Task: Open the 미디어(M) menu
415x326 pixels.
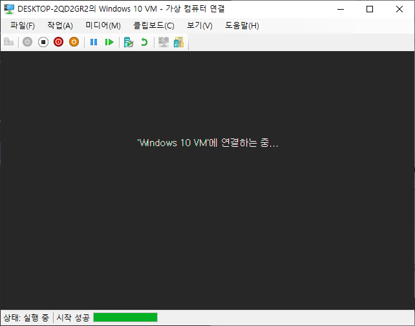Action: [103, 26]
